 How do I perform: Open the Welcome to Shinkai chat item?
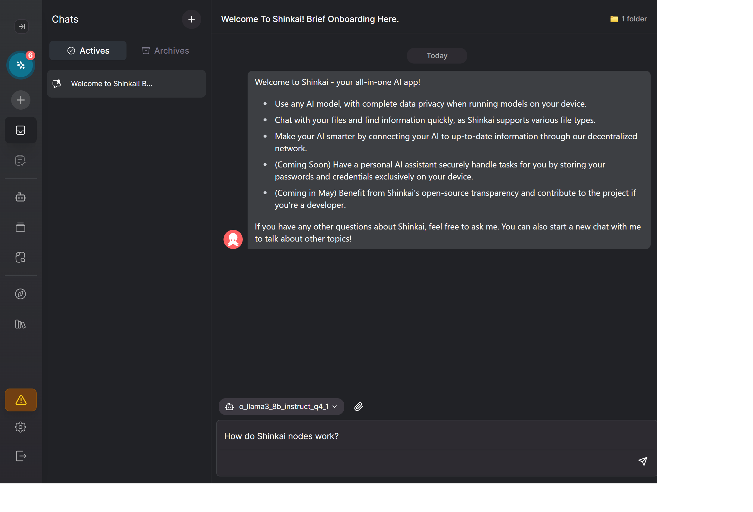(127, 84)
